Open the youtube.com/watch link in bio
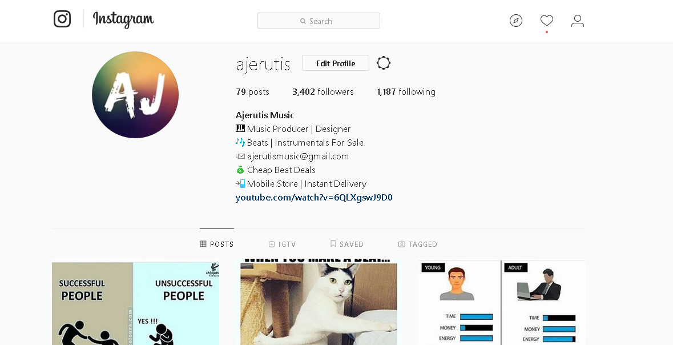The height and width of the screenshot is (345, 673). pyautogui.click(x=314, y=198)
